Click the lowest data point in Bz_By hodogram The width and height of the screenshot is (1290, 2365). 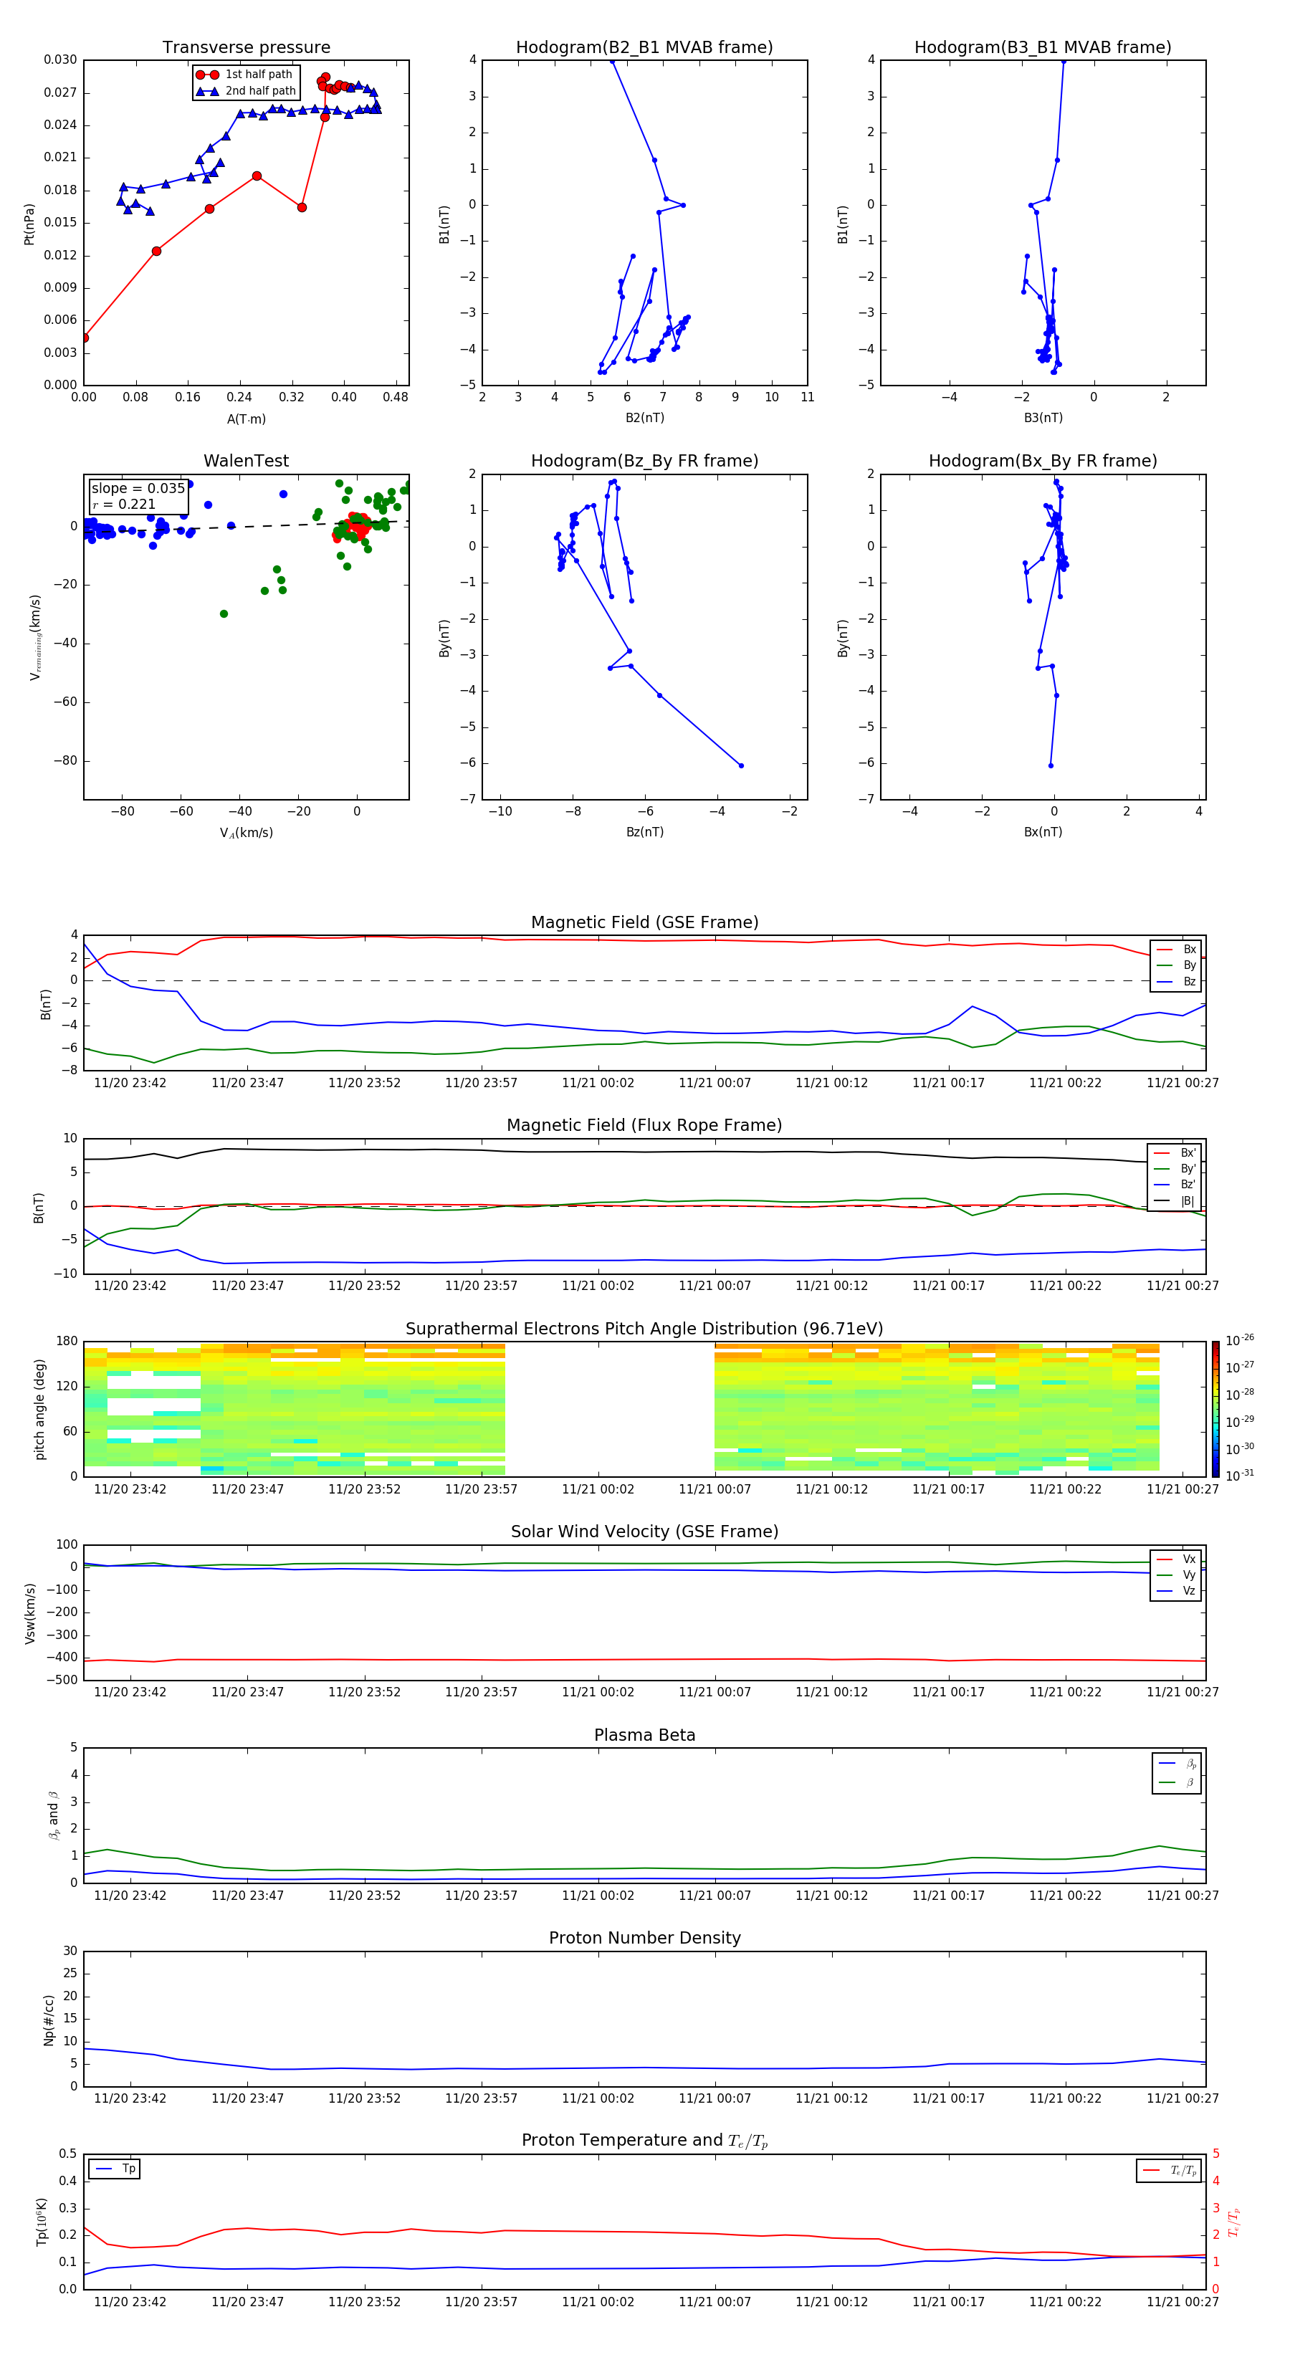point(741,765)
